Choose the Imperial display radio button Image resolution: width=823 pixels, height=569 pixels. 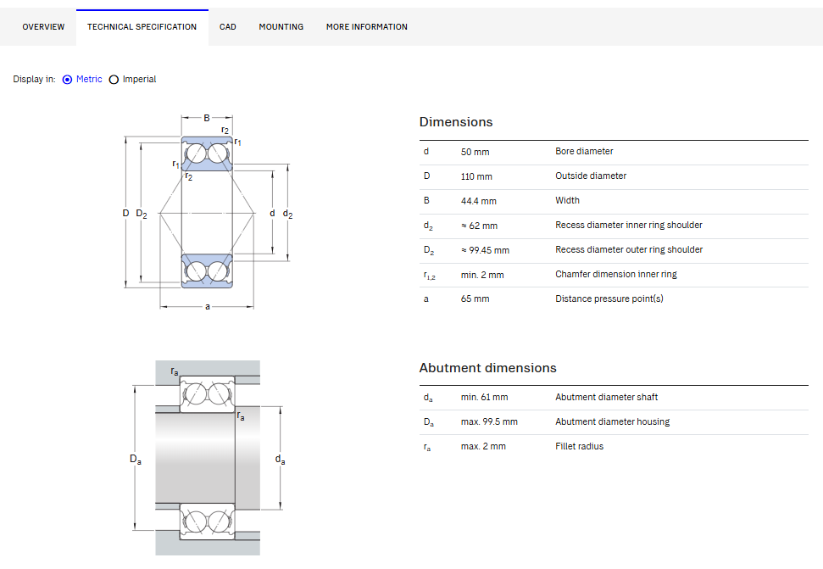[x=114, y=80]
